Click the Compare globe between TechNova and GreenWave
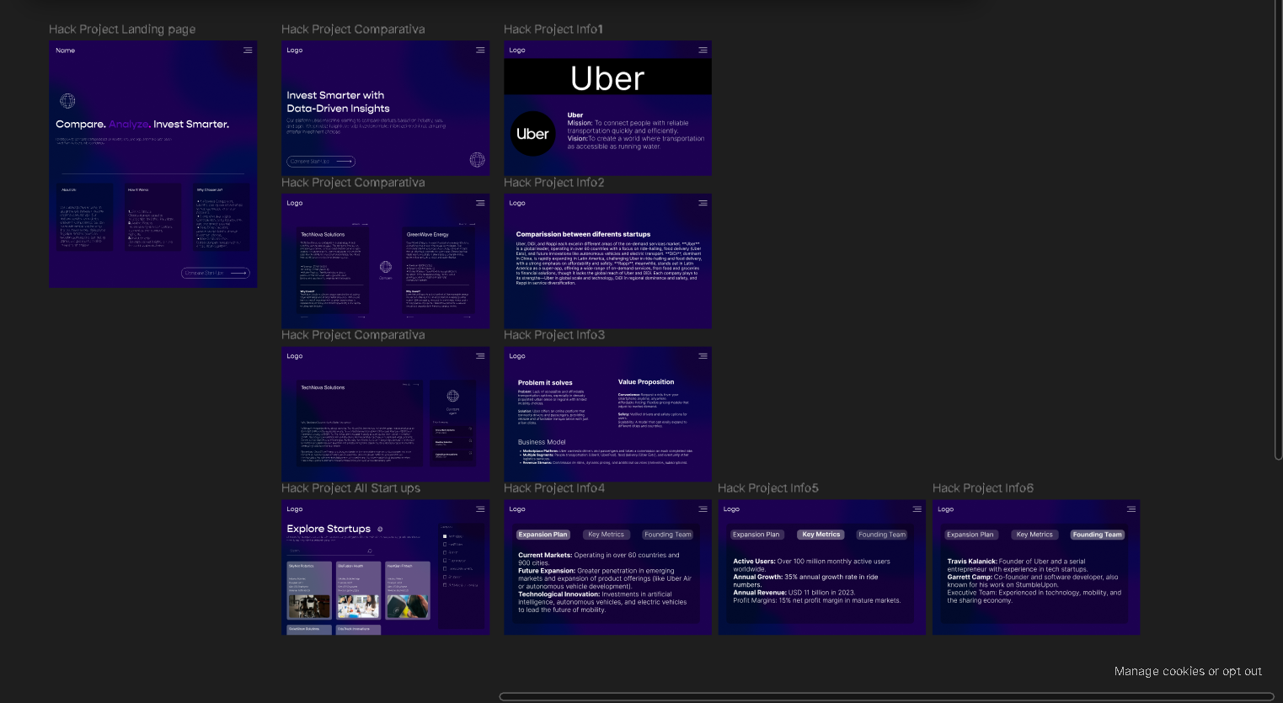The height and width of the screenshot is (703, 1283). [386, 267]
